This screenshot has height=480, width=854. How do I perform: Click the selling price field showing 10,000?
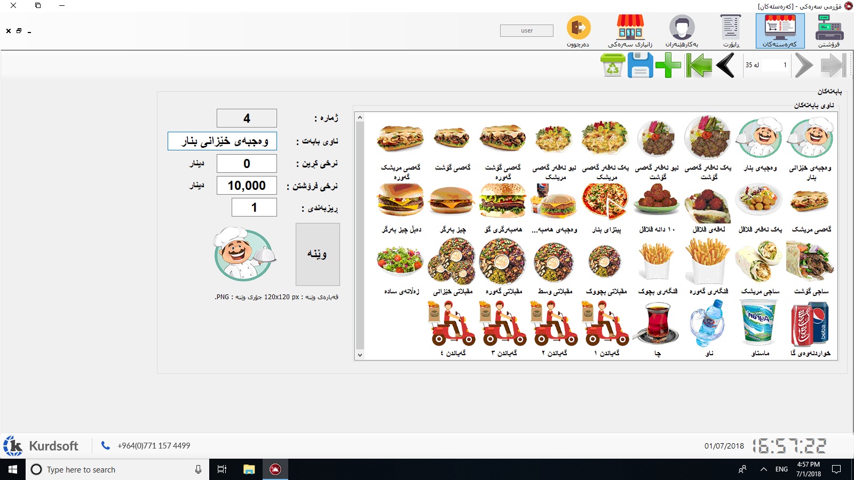[247, 185]
